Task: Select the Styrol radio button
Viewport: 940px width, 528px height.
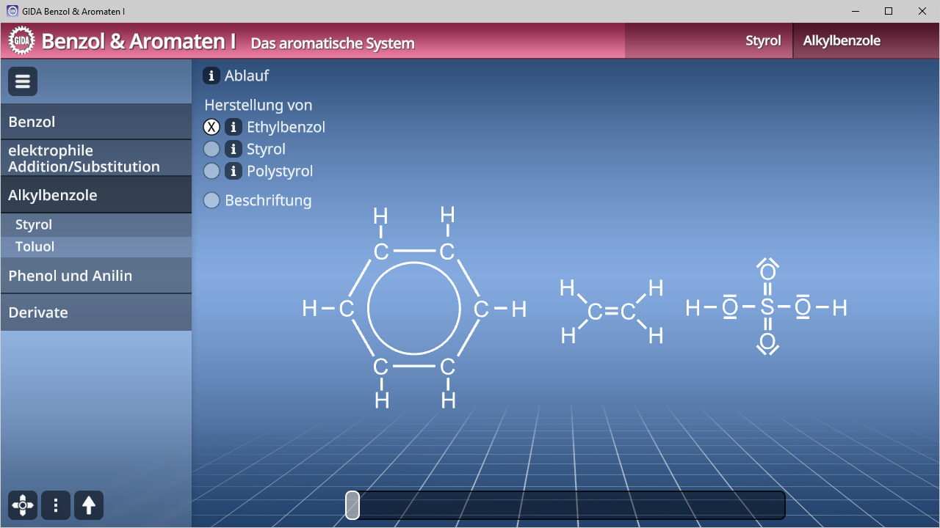Action: [211, 149]
